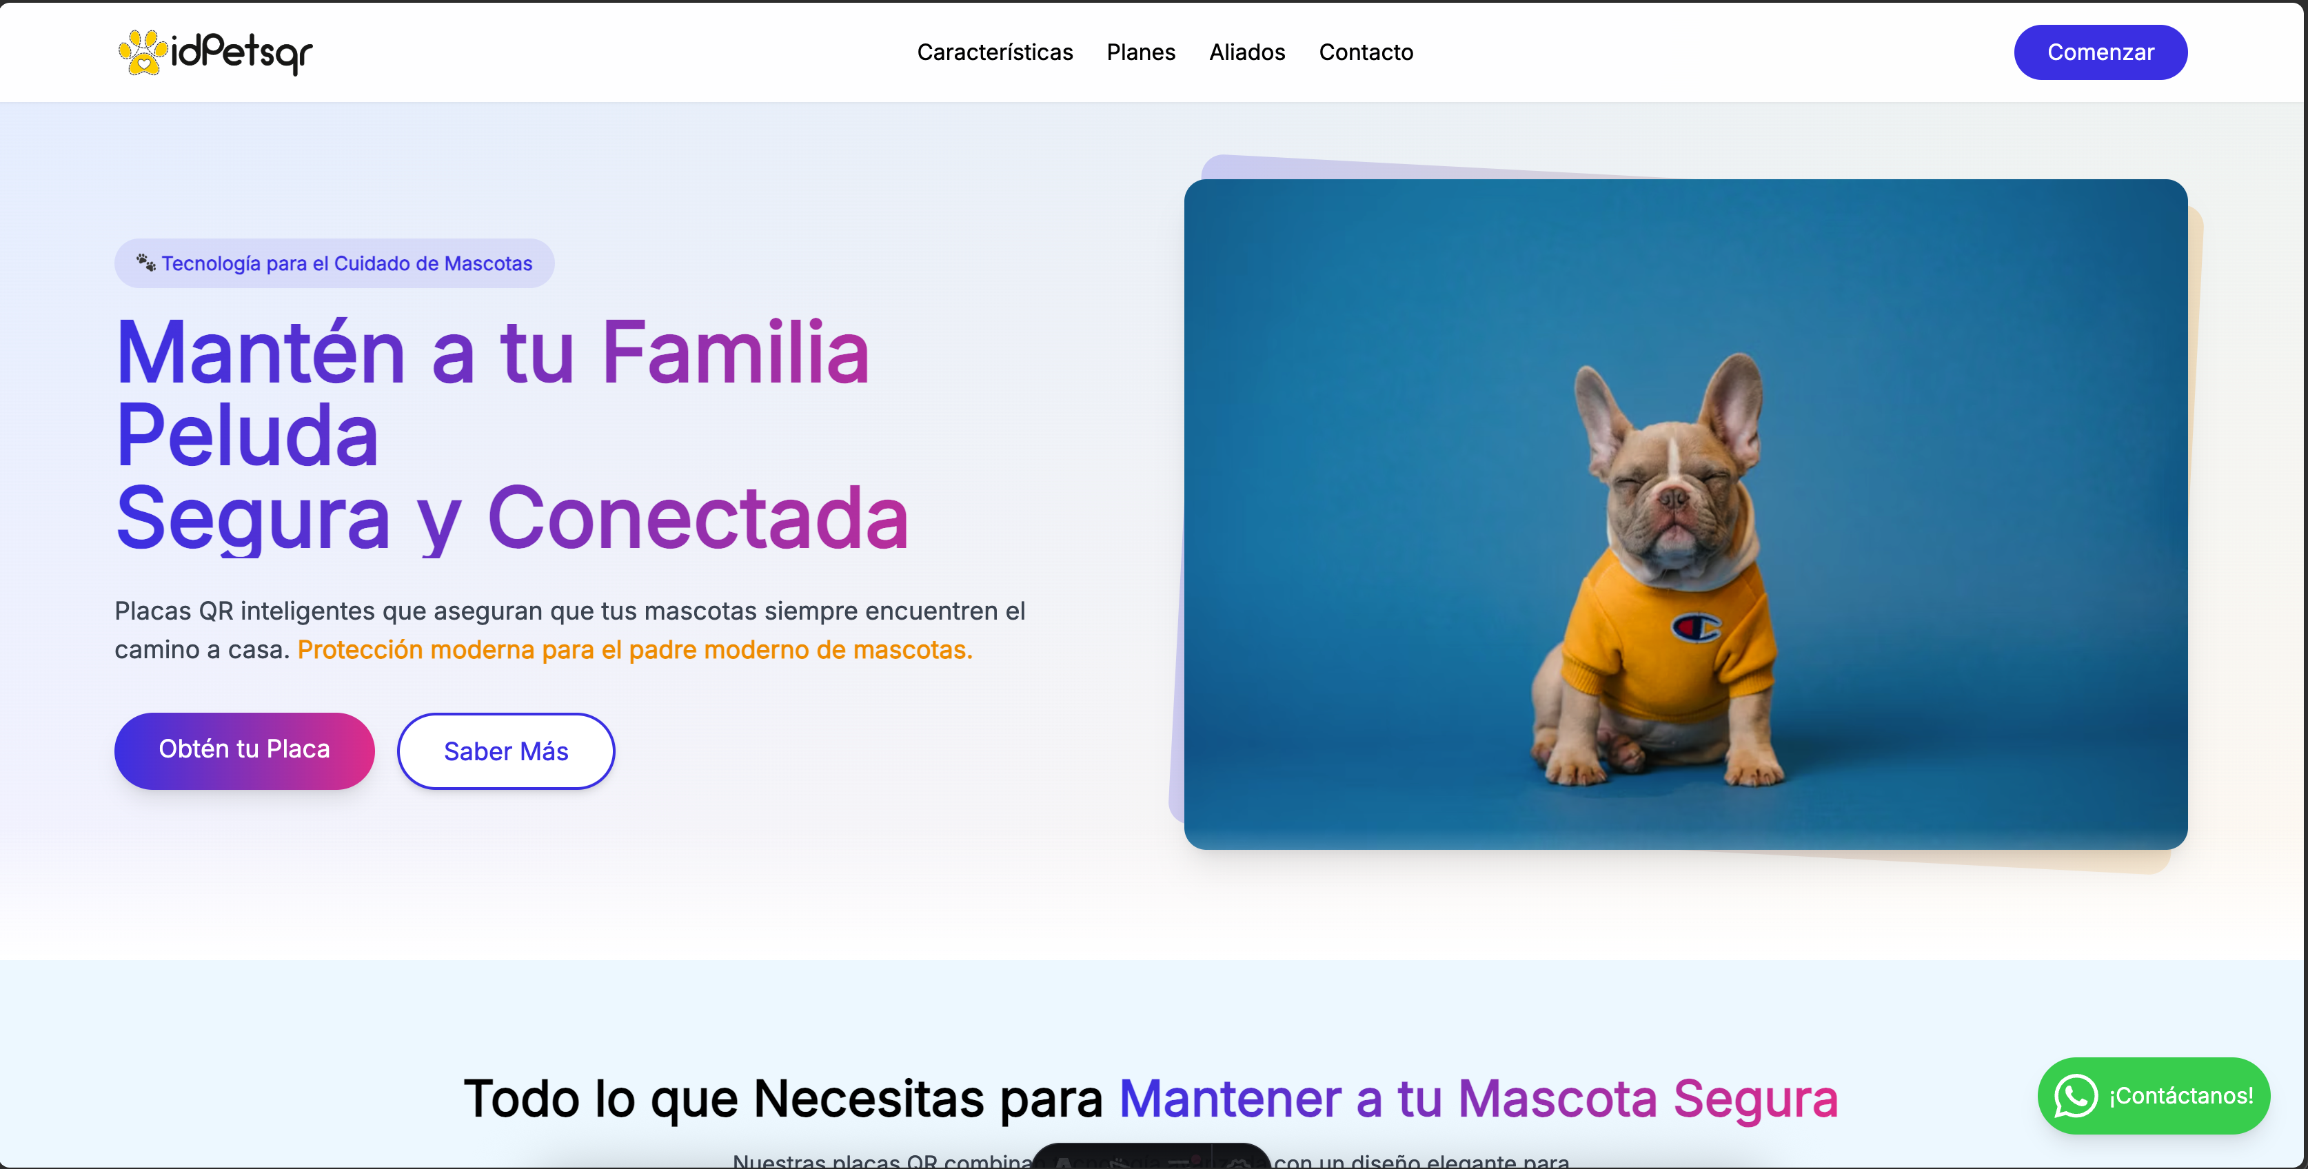The image size is (2308, 1169).
Task: Go to the Planes section
Action: click(1141, 52)
